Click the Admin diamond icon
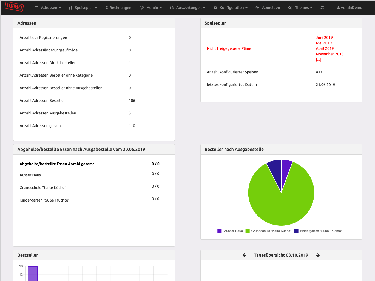 142,8
